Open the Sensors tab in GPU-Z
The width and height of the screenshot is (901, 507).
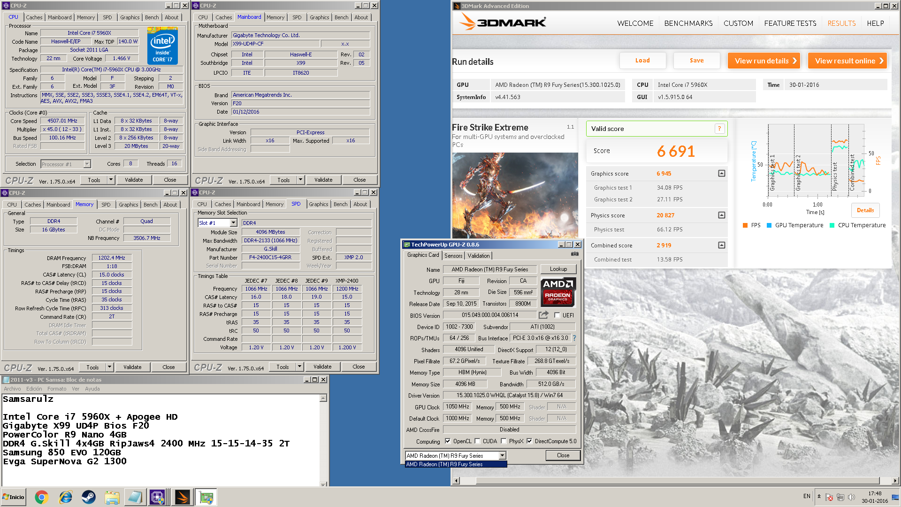pos(453,256)
